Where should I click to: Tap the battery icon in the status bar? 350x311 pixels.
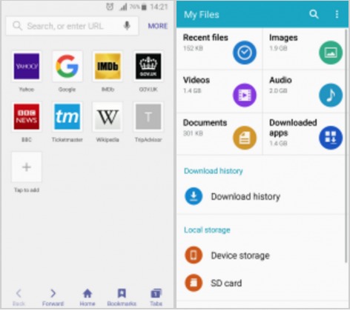coord(144,7)
